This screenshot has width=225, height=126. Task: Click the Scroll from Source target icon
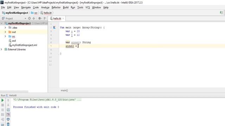(x=30, y=18)
